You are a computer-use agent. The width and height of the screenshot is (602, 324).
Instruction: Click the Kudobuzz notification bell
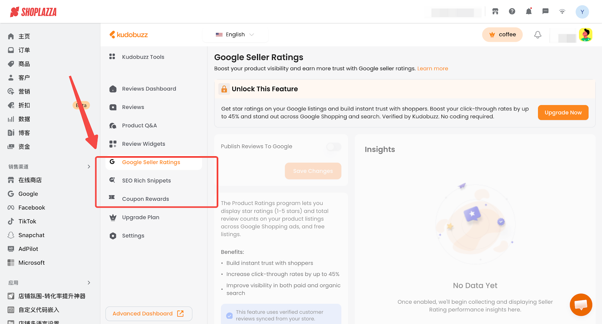click(538, 35)
